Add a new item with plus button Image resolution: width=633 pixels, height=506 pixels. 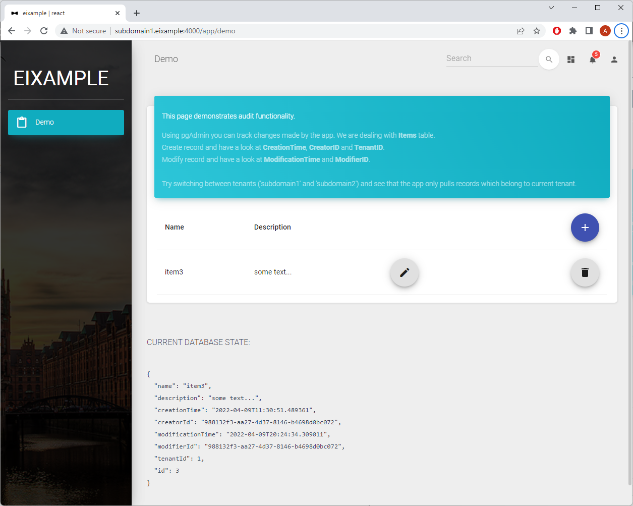[585, 228]
